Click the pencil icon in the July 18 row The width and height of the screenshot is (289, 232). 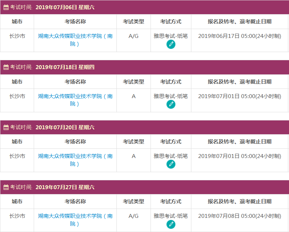point(171,104)
